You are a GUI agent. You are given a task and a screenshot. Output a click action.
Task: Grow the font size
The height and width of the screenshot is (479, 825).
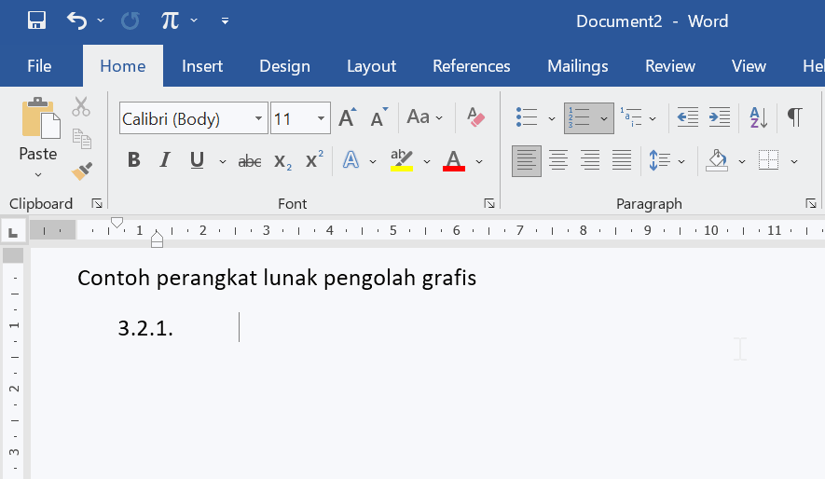347,118
